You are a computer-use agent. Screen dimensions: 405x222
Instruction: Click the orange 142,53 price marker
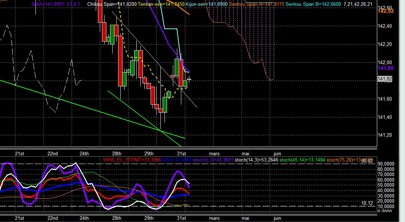[386, 11]
